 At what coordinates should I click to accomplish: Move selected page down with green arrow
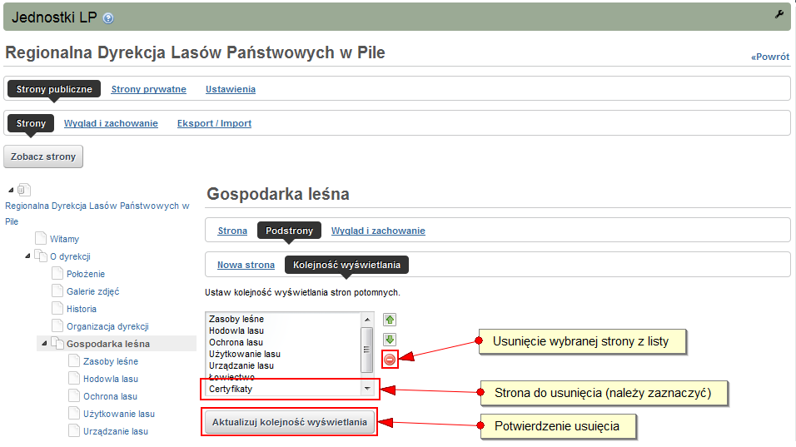[x=390, y=340]
